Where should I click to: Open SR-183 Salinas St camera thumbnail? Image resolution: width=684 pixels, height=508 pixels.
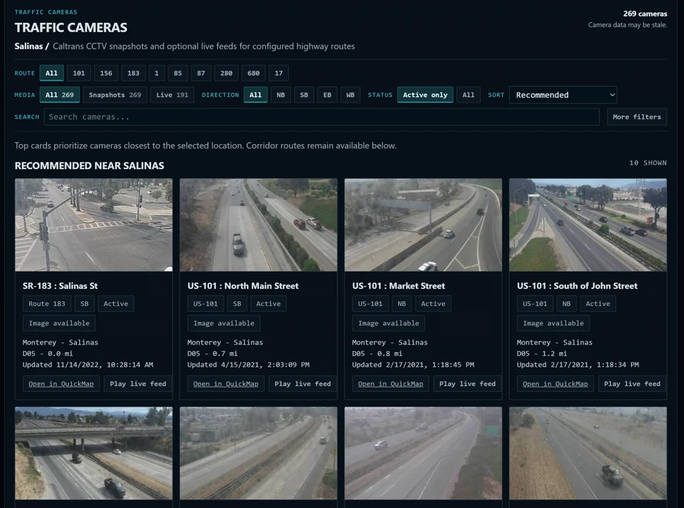(93, 225)
